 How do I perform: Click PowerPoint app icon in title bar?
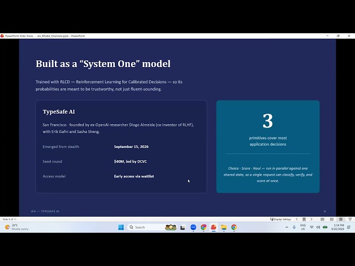click(x=2, y=36)
